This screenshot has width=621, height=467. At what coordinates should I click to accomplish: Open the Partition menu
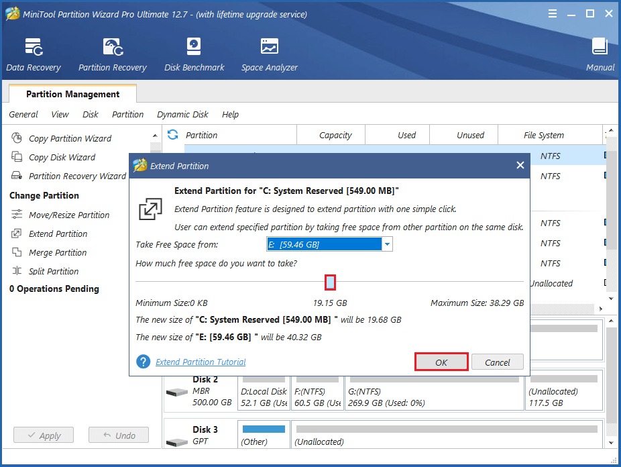(x=127, y=114)
